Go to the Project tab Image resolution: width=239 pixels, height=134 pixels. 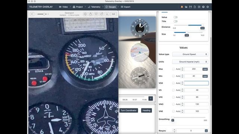click(x=78, y=7)
